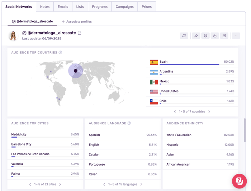The height and width of the screenshot is (191, 251).
Task: Go to next page of cities
Action: coord(60,185)
